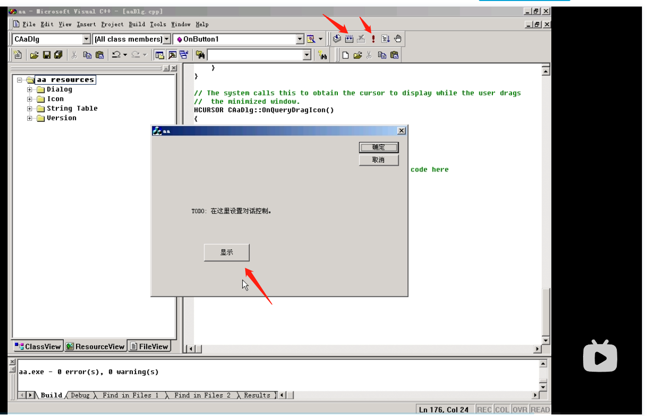Expand the String Table folder
The width and height of the screenshot is (647, 416).
30,109
